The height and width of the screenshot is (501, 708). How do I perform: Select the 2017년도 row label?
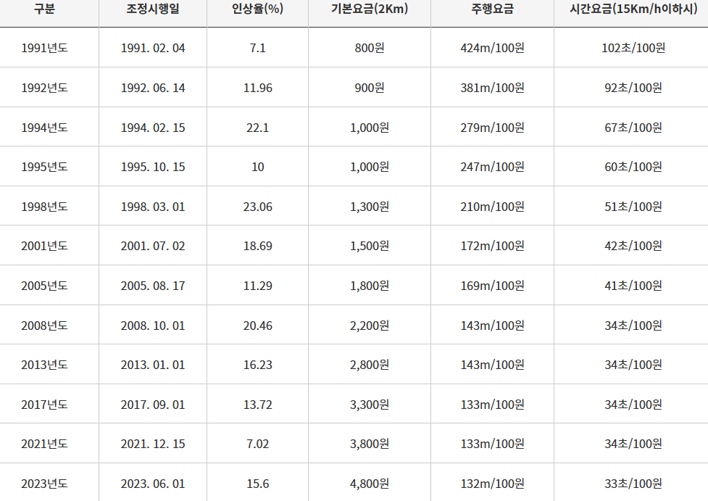coord(44,405)
